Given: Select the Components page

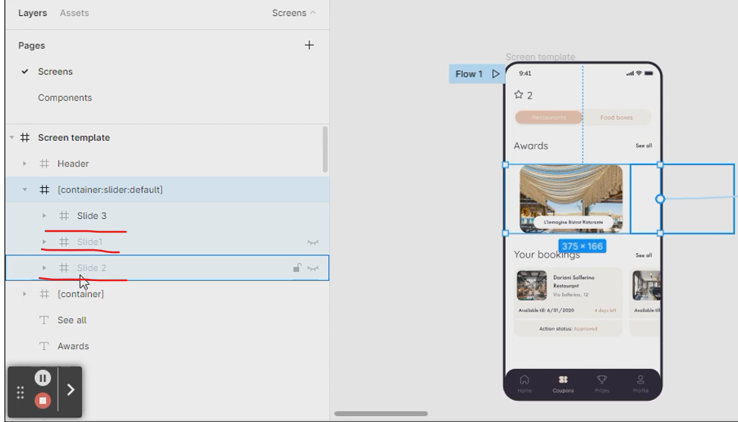Looking at the screenshot, I should [x=65, y=98].
